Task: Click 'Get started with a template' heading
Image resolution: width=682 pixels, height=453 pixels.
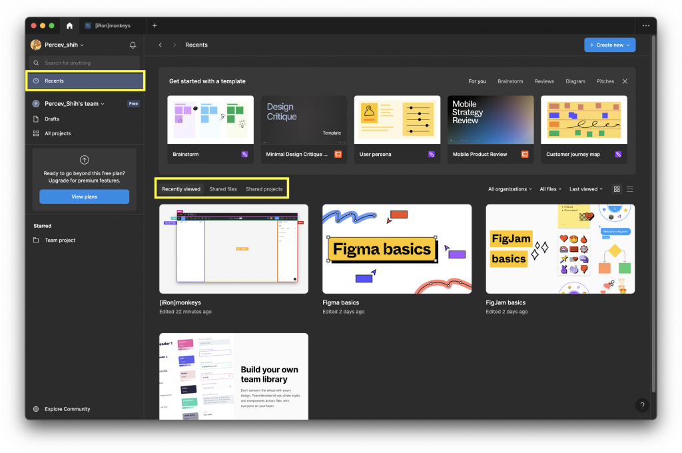Action: click(x=207, y=81)
